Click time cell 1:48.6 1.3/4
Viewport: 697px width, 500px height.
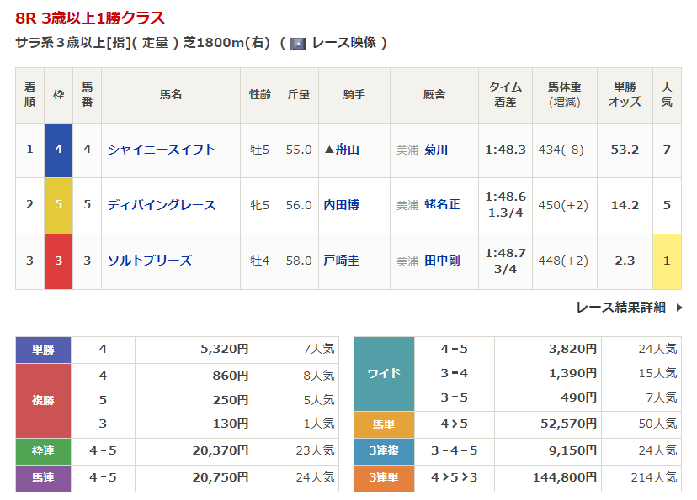tap(505, 204)
